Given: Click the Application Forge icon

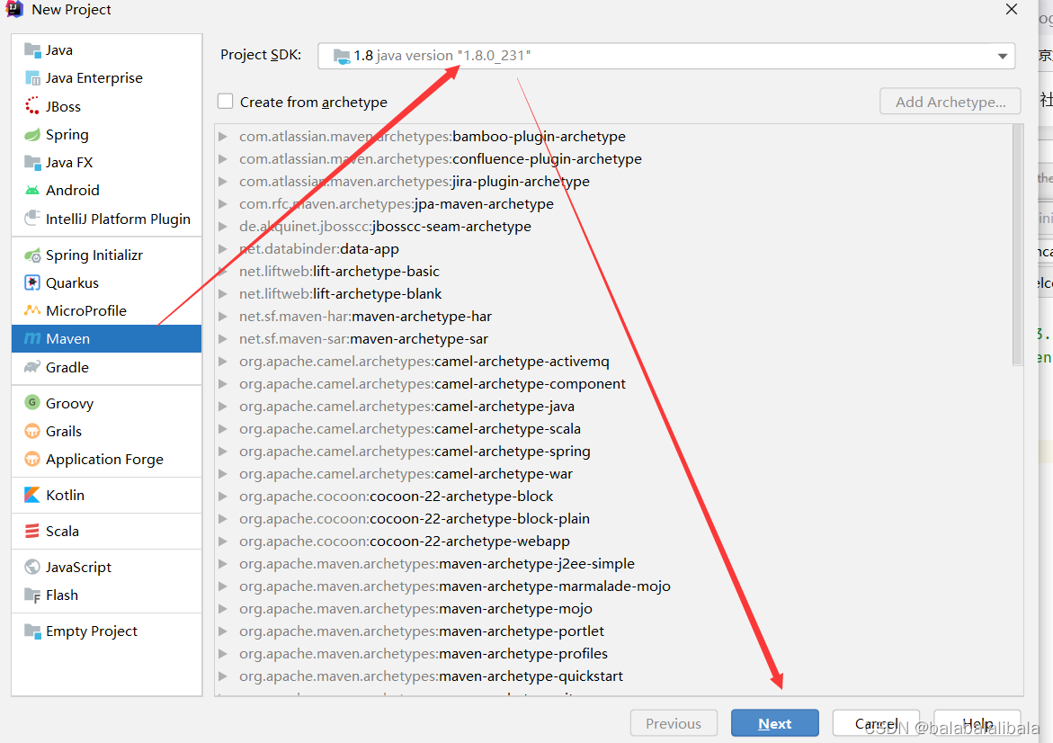Looking at the screenshot, I should click(32, 459).
